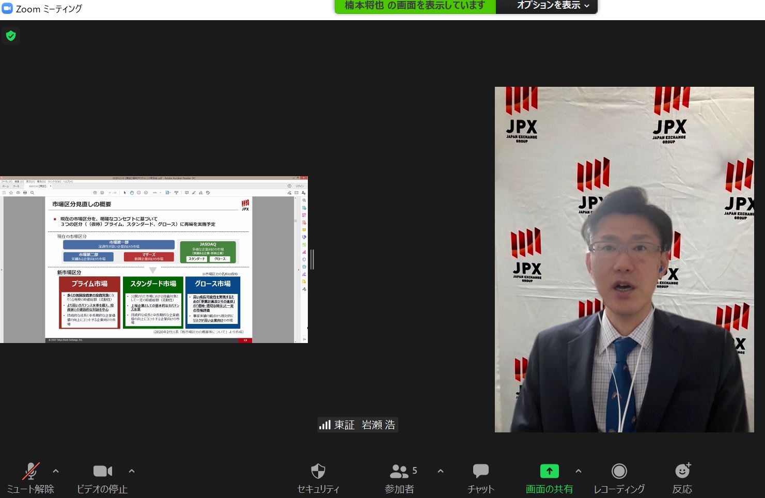
Task: Open audio options arrow beside mute button
Action: coord(56,471)
